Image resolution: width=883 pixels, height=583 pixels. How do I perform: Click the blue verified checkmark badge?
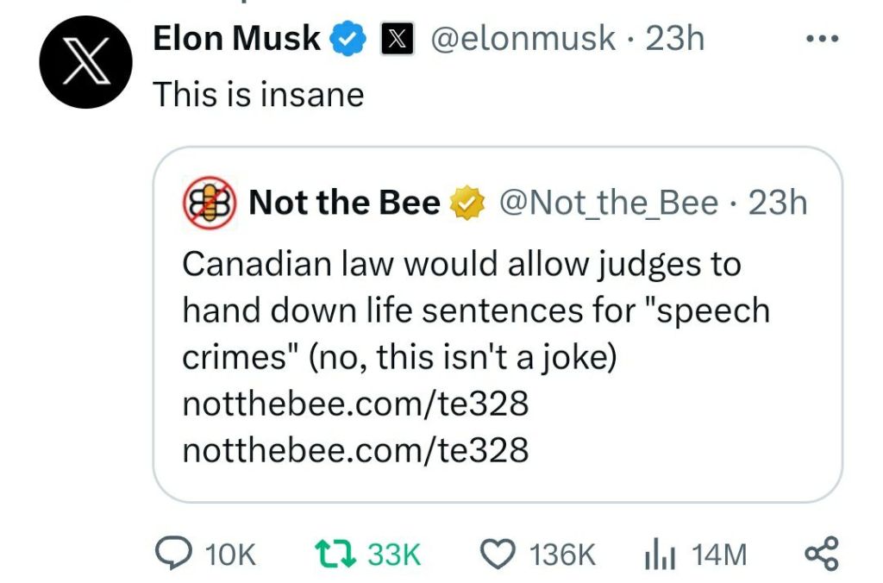point(350,39)
